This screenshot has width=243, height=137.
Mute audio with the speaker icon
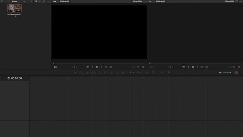pos(220,73)
